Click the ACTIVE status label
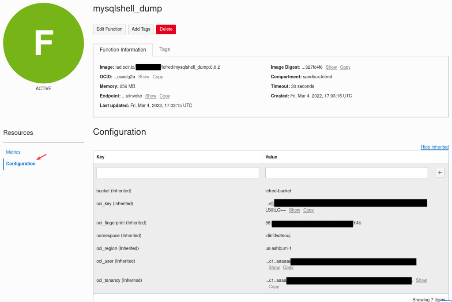The image size is (452, 302). 44,88
